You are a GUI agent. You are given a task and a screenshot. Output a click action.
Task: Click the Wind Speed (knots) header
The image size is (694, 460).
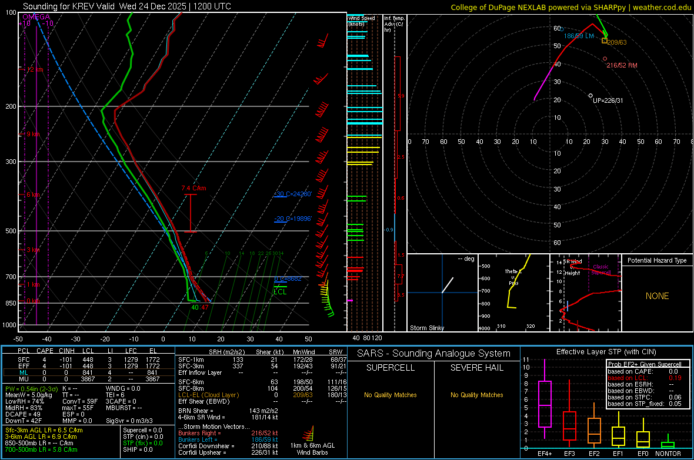pos(362,21)
